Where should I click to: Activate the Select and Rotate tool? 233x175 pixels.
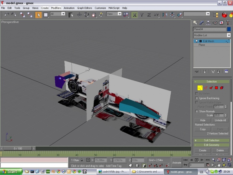pos(87,15)
